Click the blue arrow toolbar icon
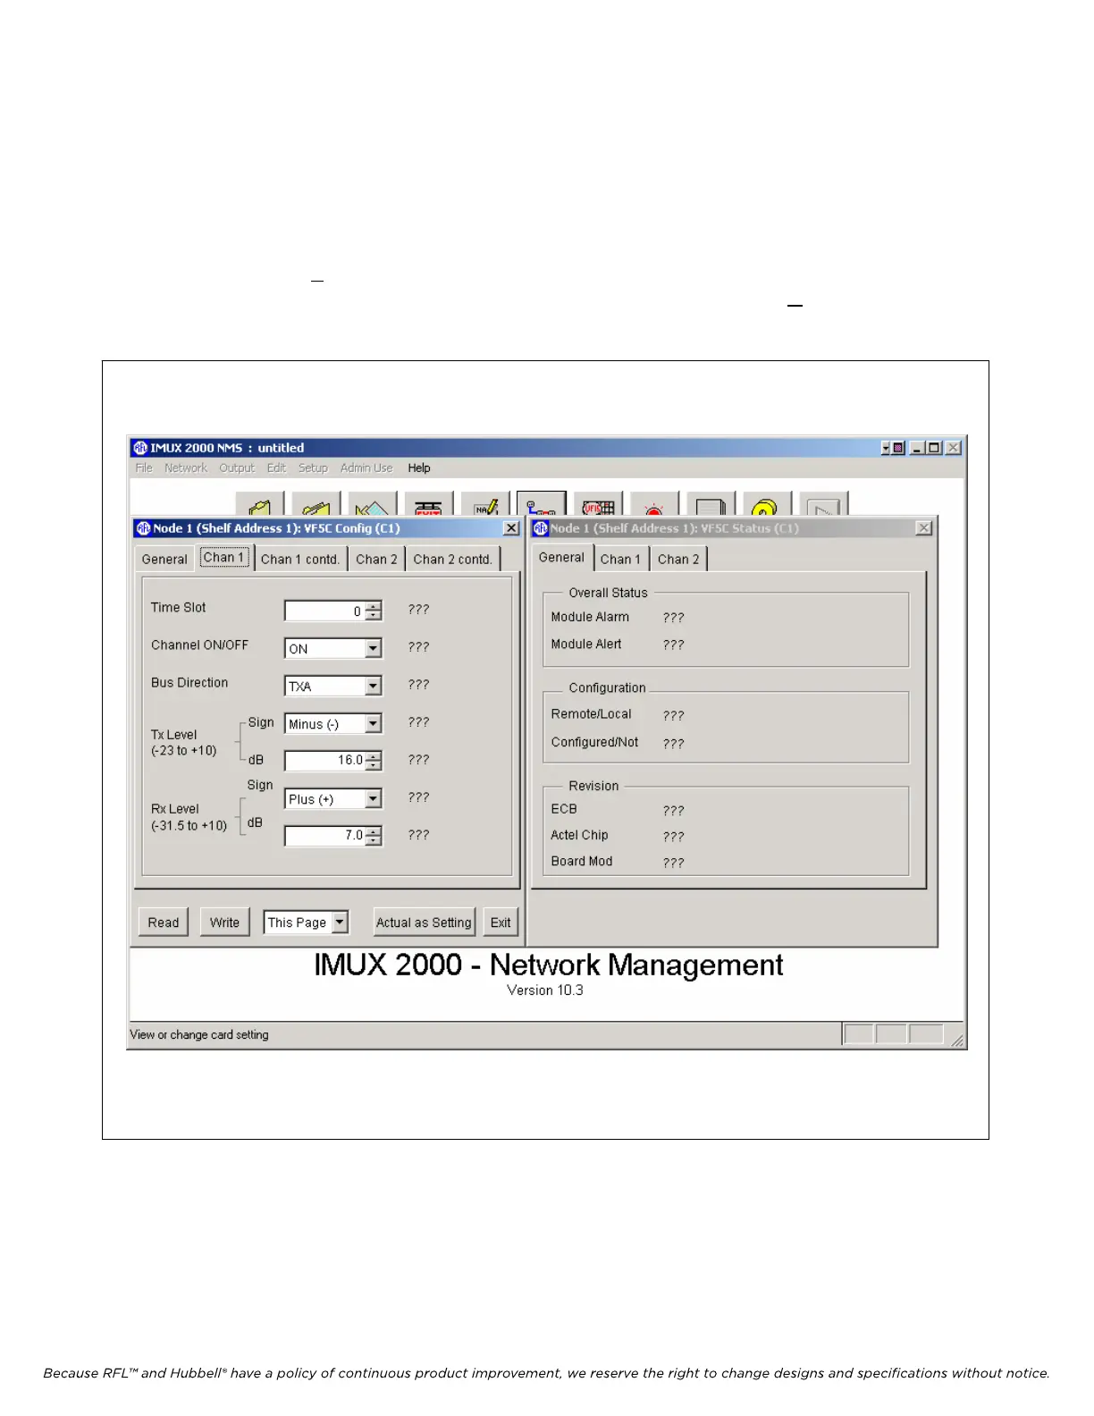The width and height of the screenshot is (1094, 1416). 373,504
